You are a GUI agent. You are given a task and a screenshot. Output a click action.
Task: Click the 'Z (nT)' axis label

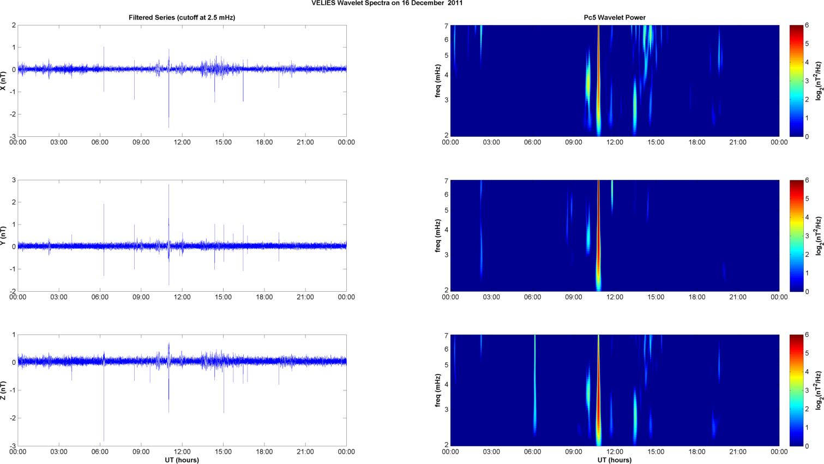point(4,390)
